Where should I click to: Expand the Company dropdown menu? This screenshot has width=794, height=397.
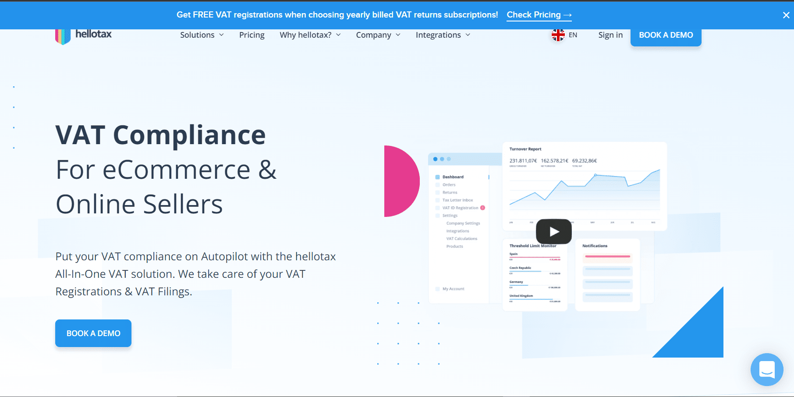coord(378,35)
